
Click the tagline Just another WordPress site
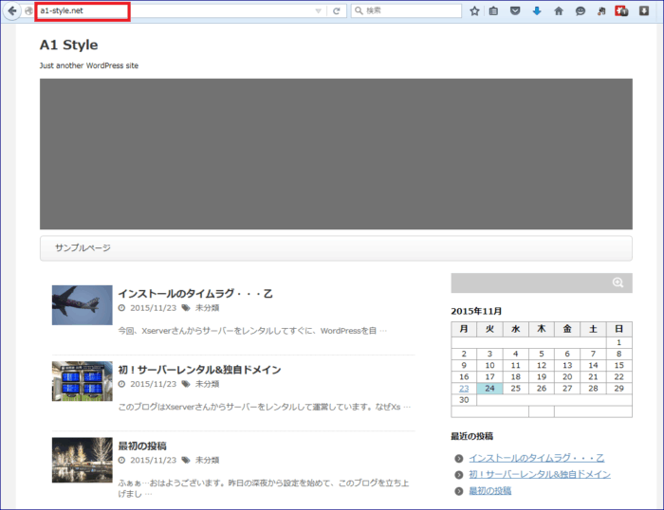coord(89,65)
